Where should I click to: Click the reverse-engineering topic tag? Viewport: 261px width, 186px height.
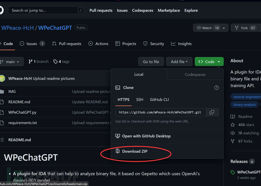point(246,97)
